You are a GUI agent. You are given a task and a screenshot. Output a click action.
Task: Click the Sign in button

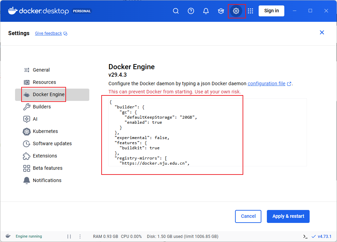pos(271,11)
